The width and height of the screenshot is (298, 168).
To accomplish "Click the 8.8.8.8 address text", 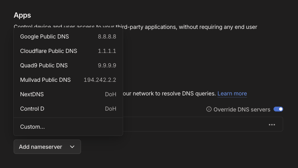I will click(x=107, y=36).
